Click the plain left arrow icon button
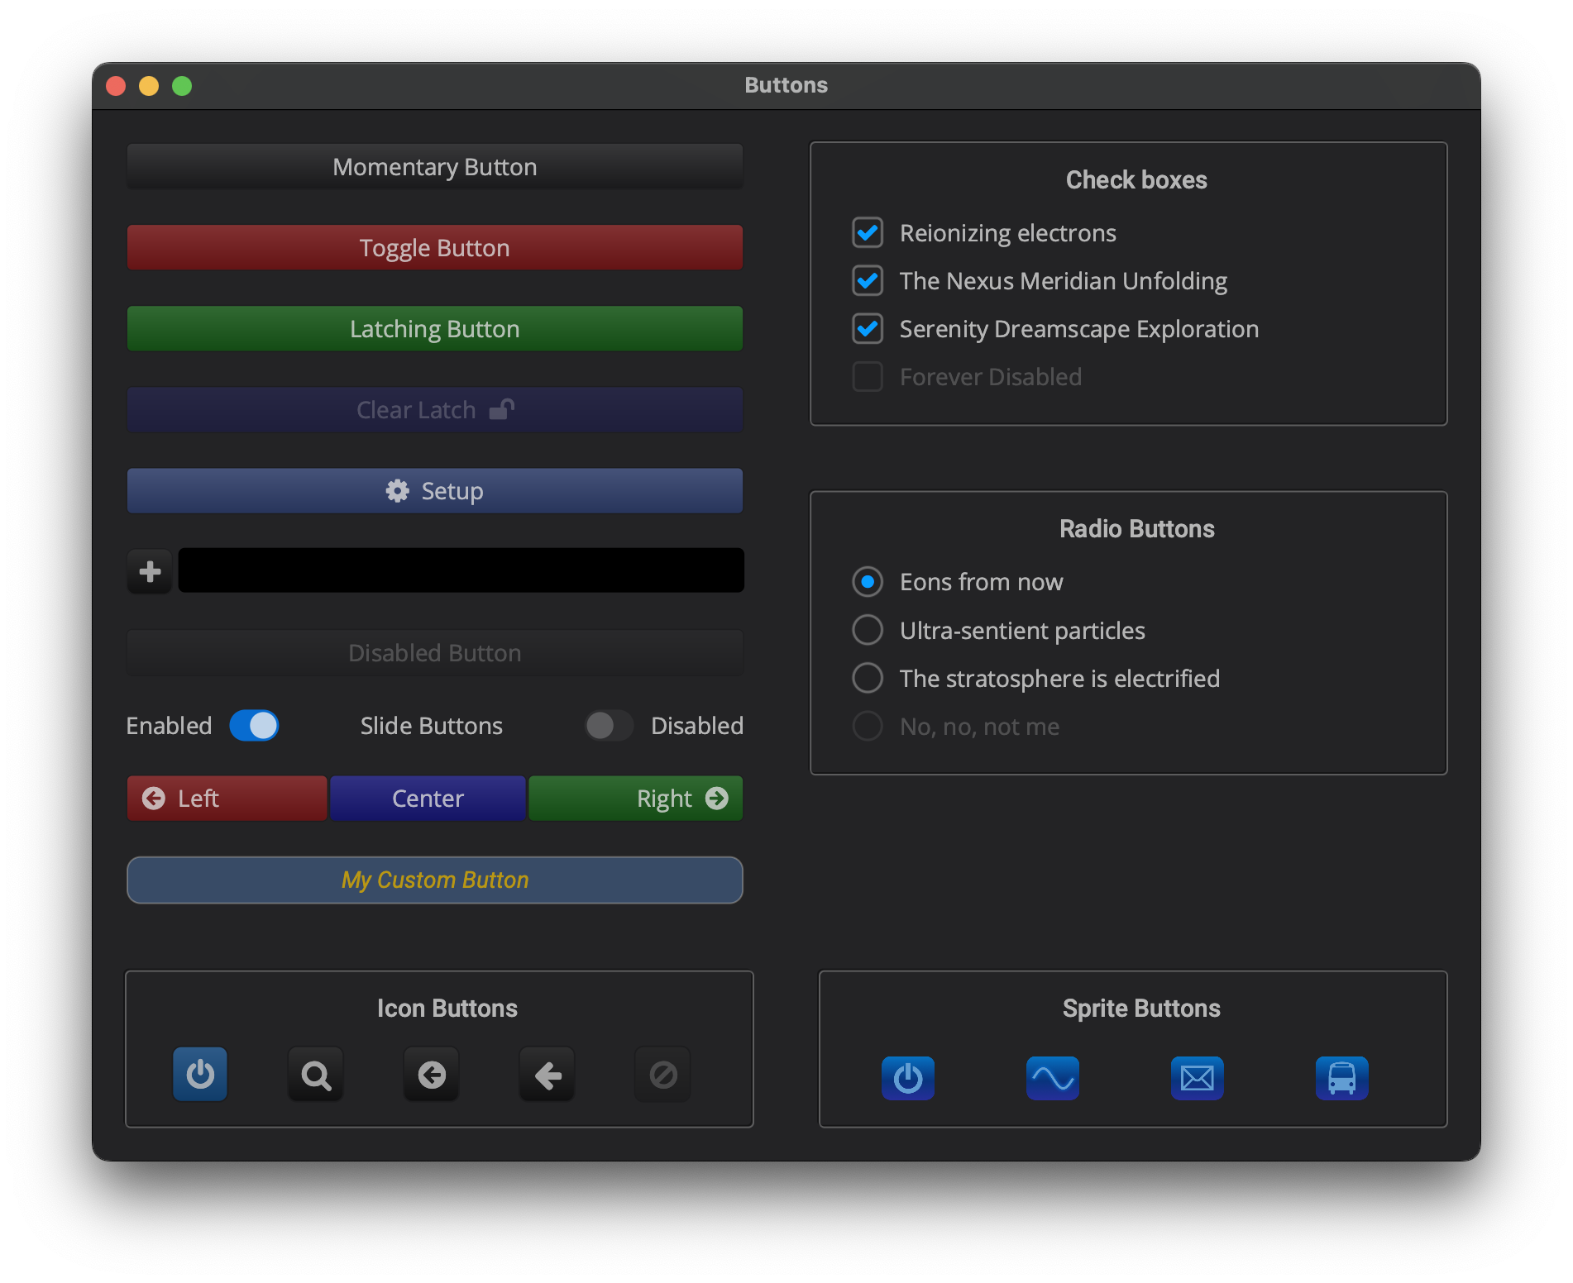The height and width of the screenshot is (1283, 1573). pyautogui.click(x=547, y=1075)
